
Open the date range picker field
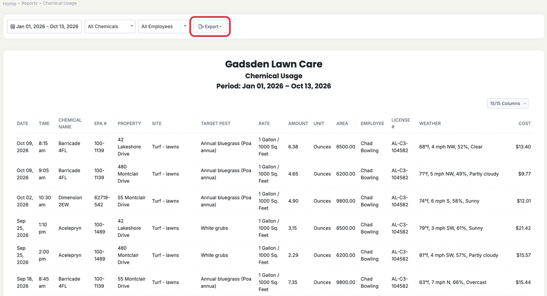pyautogui.click(x=44, y=26)
